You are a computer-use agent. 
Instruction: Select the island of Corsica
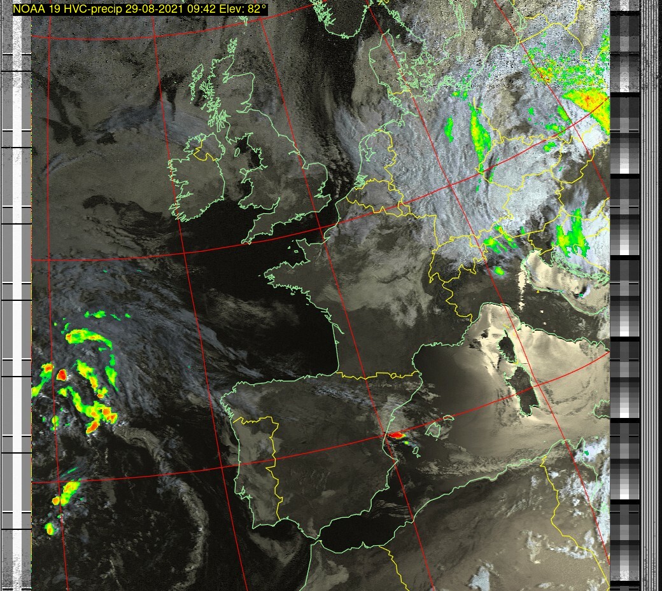pos(507,347)
